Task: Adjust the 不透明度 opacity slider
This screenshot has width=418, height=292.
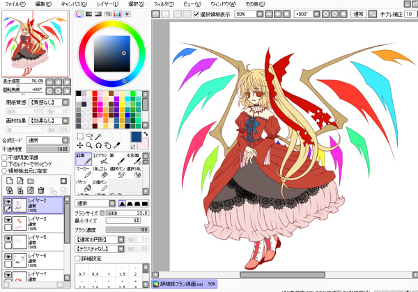Action: click(x=47, y=149)
